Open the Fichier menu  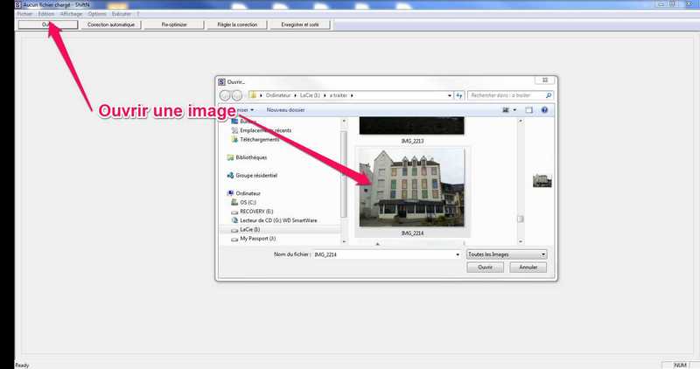(24, 14)
